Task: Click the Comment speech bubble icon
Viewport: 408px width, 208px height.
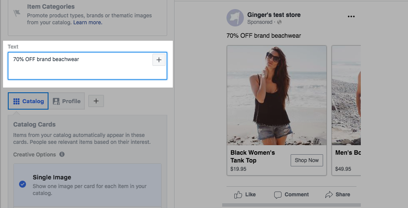Action: pyautogui.click(x=278, y=195)
